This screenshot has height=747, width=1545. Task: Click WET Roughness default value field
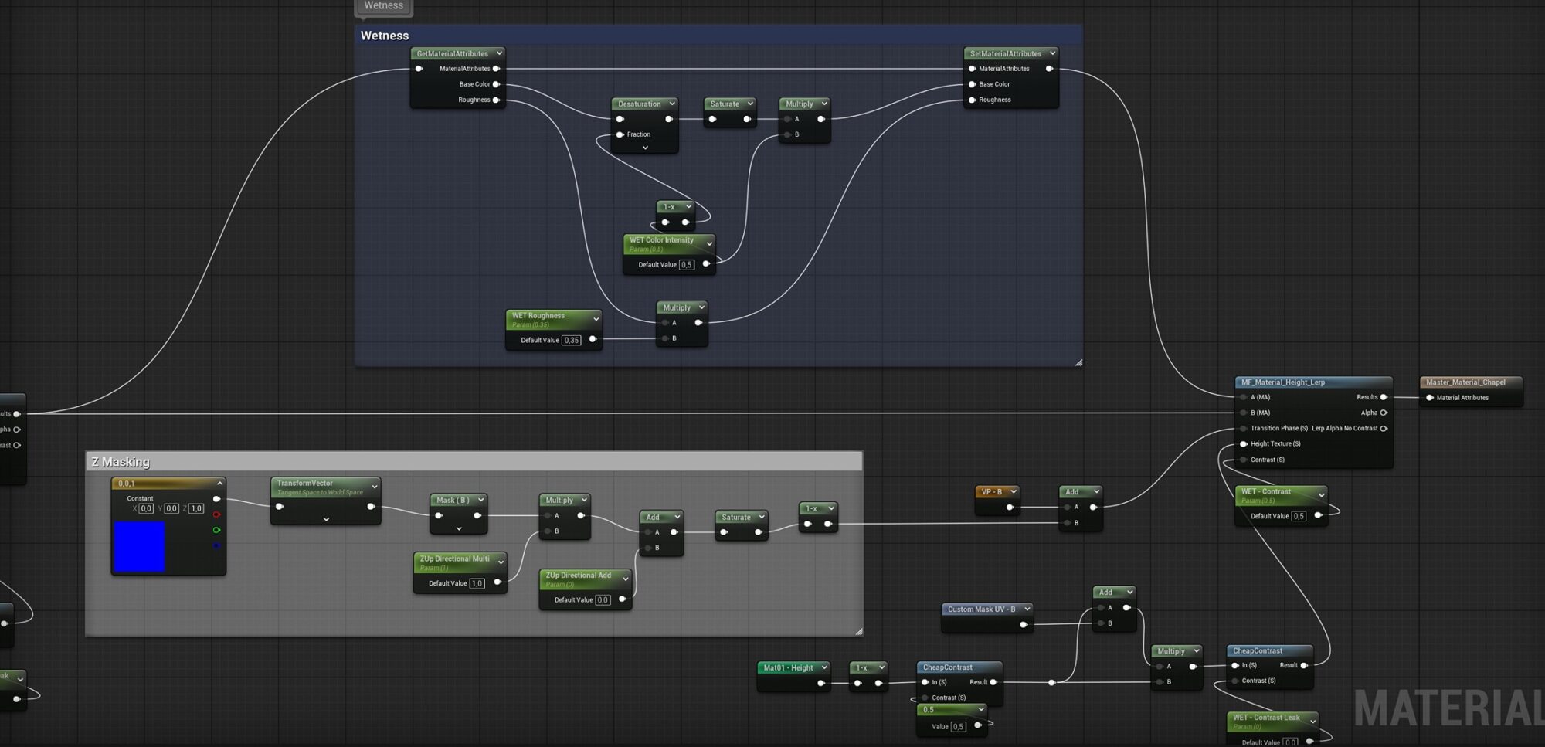point(571,340)
